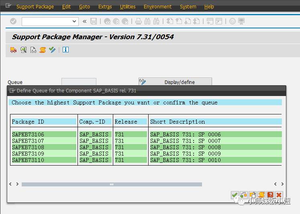The height and width of the screenshot is (214, 300).
Task: Click the Queue input field
Action: tap(79, 82)
